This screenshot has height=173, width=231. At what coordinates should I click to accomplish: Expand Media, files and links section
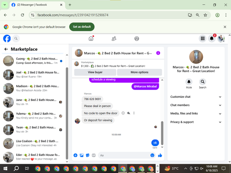tap(196, 113)
